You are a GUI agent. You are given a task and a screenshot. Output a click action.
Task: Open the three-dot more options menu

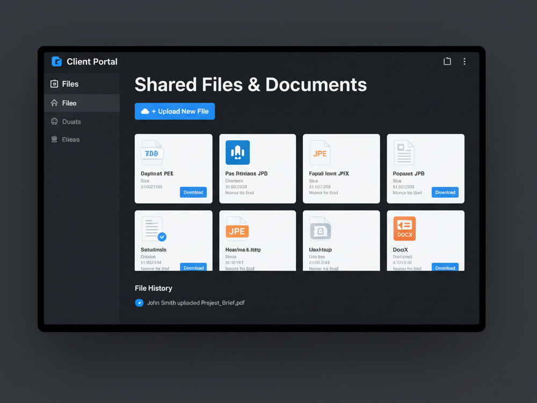pos(465,61)
